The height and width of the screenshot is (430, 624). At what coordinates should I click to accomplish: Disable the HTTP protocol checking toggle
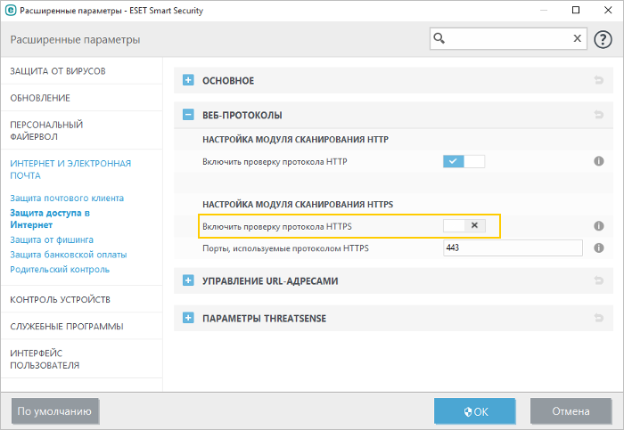point(464,161)
